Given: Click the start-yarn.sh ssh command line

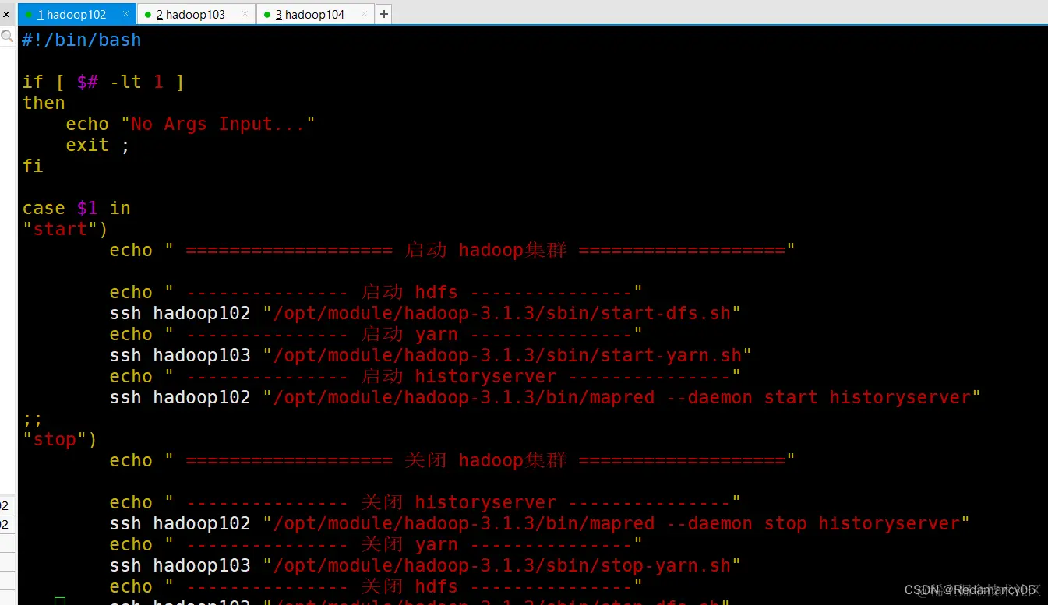Looking at the screenshot, I should 430,355.
